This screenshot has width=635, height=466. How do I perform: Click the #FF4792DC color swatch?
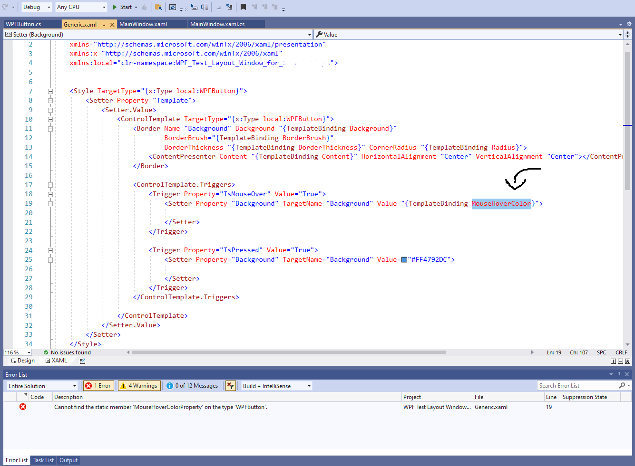point(404,260)
